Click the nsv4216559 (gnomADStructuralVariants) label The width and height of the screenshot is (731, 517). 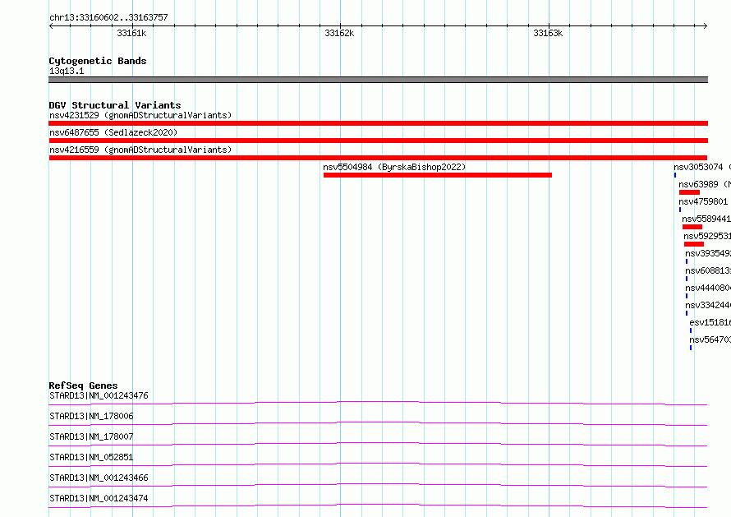pos(140,150)
